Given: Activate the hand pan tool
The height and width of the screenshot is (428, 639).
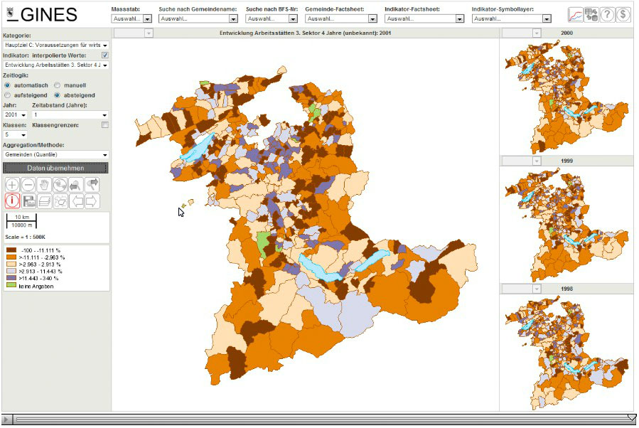Looking at the screenshot, I should tap(44, 185).
